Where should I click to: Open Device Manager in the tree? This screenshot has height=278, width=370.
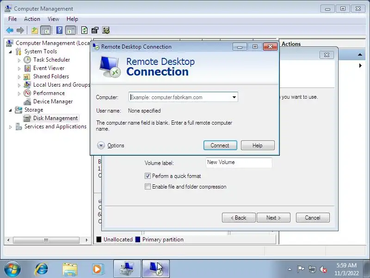(53, 101)
